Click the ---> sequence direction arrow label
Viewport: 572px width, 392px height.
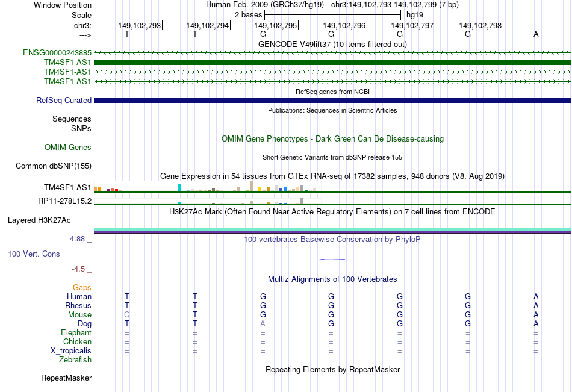(85, 35)
